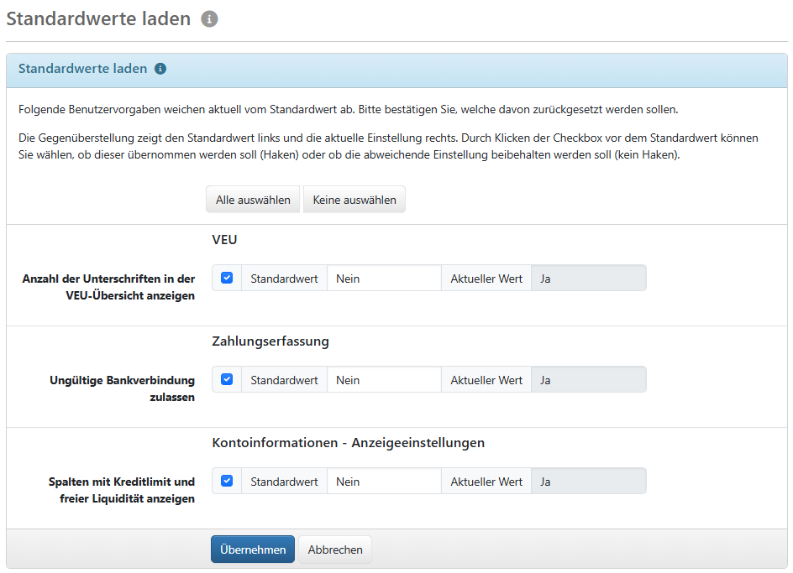Screen dimensions: 793x573
Task: Click the 'Aktueller Wert' label in the Kreditlimit row
Action: 486,482
